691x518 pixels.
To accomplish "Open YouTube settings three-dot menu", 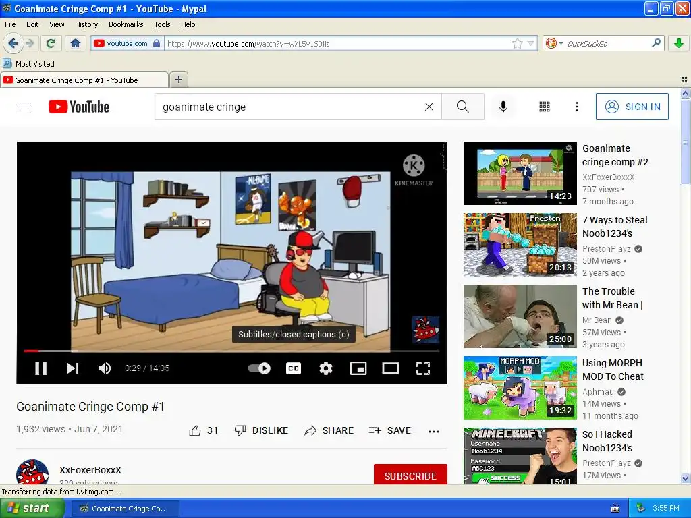I will [576, 107].
